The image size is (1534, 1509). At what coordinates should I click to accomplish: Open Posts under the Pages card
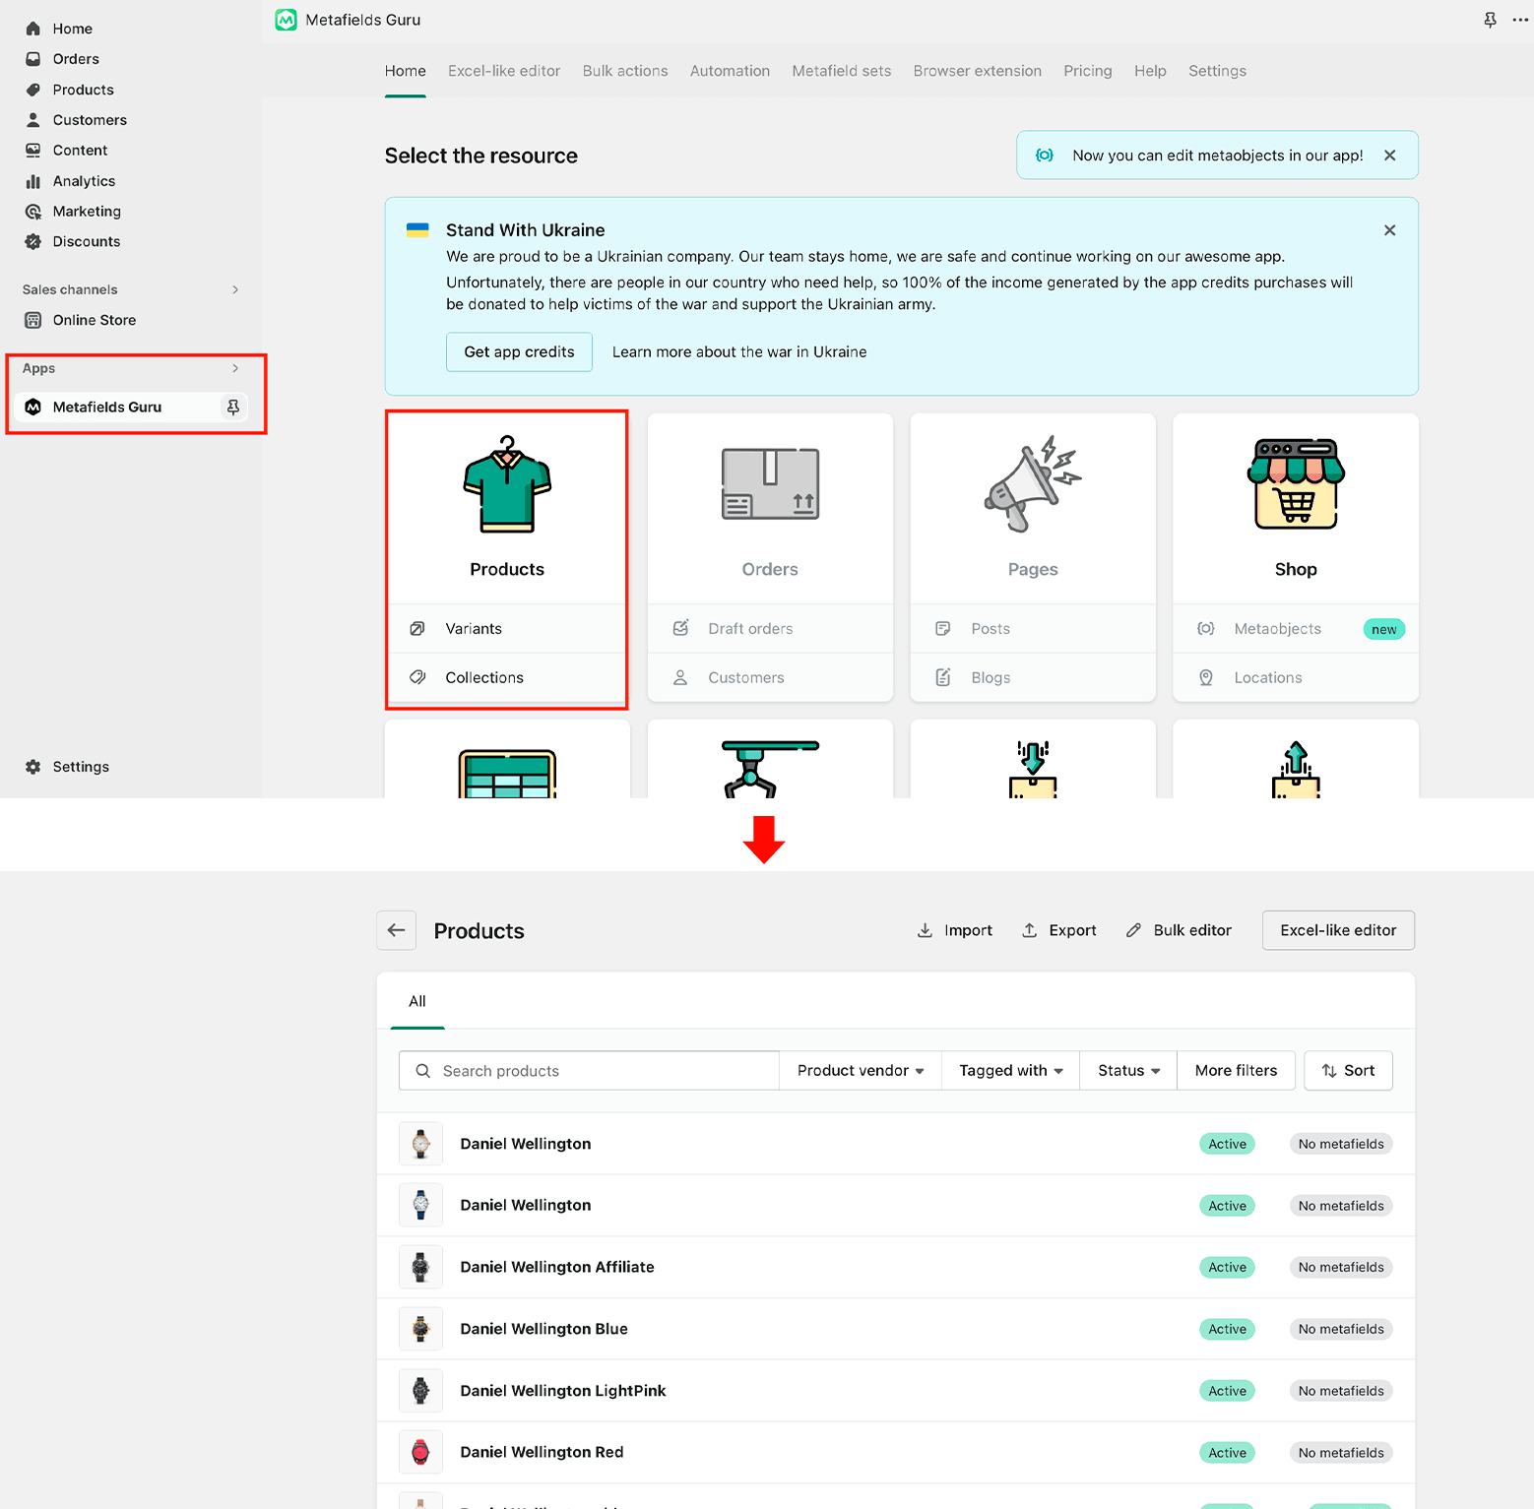click(1033, 629)
